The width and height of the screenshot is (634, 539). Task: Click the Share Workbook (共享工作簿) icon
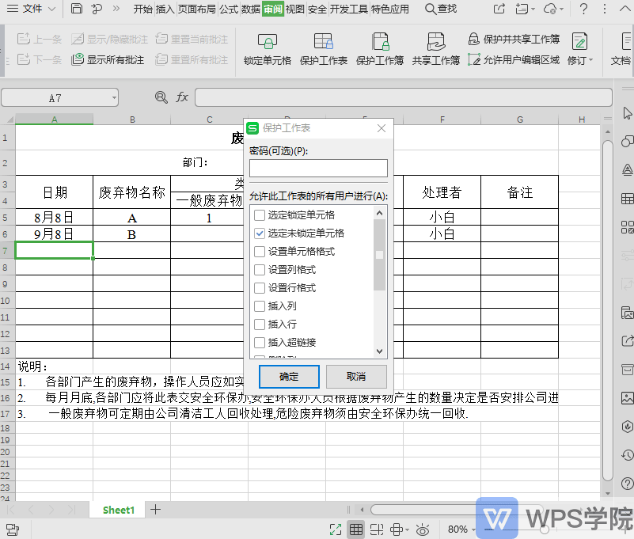436,41
